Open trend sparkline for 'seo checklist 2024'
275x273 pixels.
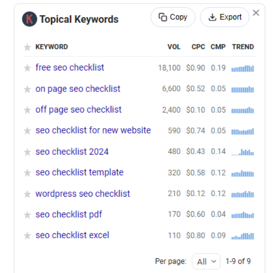[x=243, y=152]
